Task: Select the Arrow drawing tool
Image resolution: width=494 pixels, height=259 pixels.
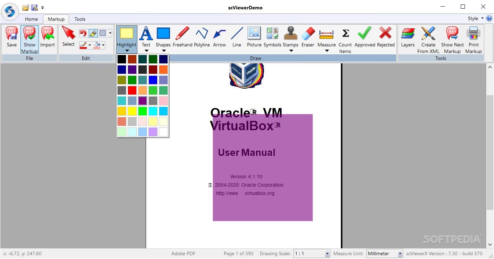Action: [x=219, y=37]
